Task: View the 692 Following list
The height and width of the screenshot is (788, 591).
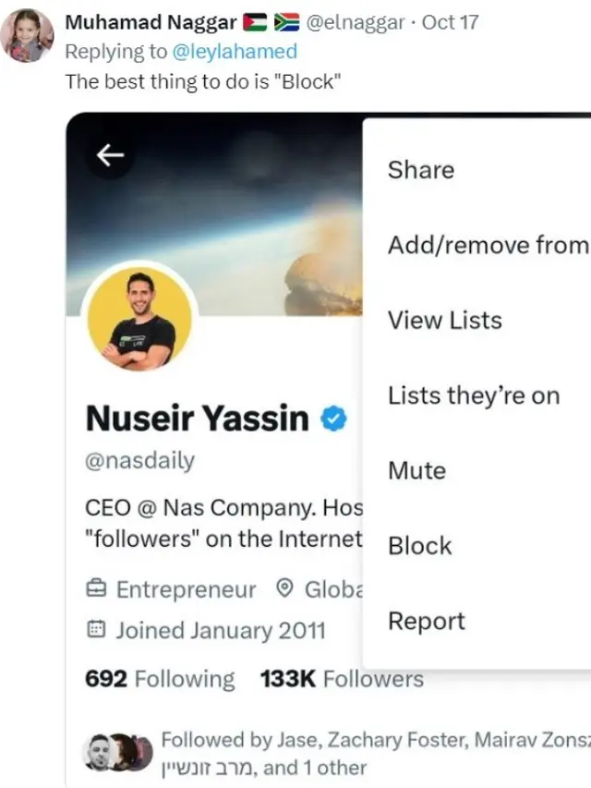Action: (160, 679)
